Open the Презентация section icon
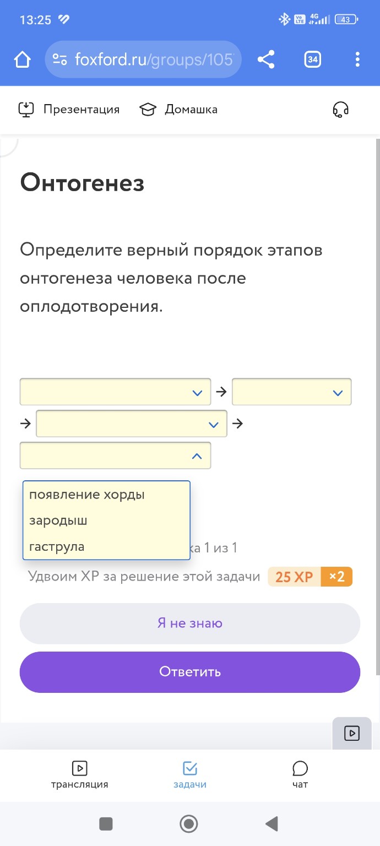 tap(26, 109)
